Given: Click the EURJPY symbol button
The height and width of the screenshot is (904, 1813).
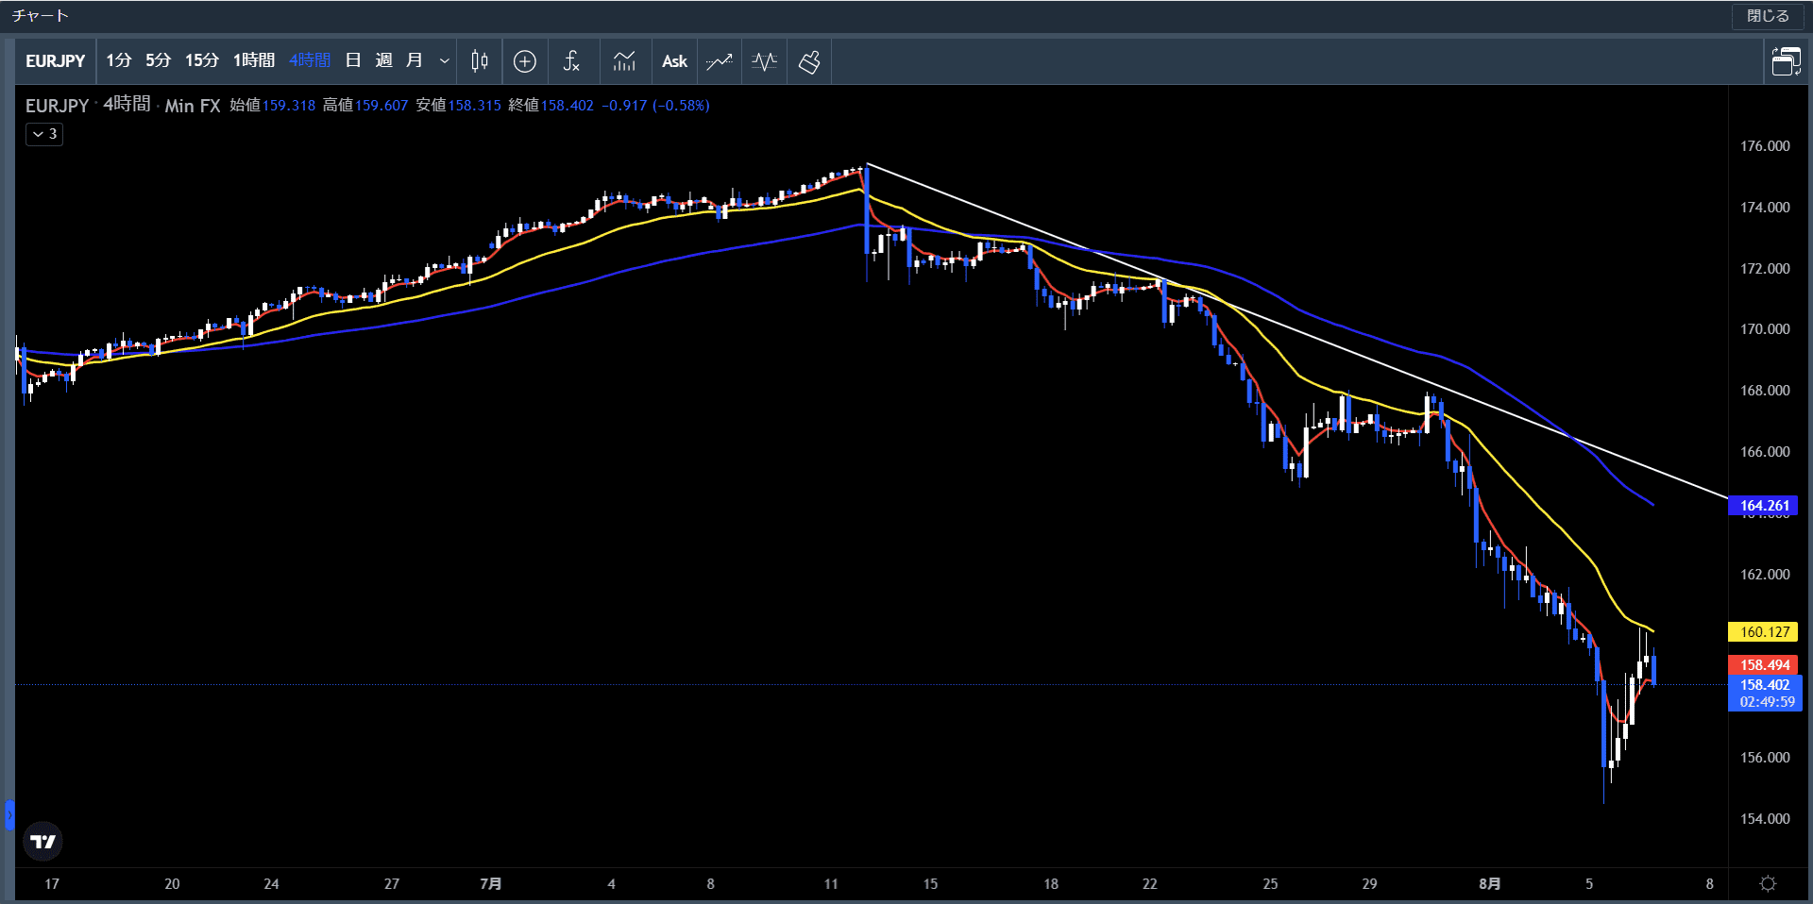Looking at the screenshot, I should pos(55,61).
